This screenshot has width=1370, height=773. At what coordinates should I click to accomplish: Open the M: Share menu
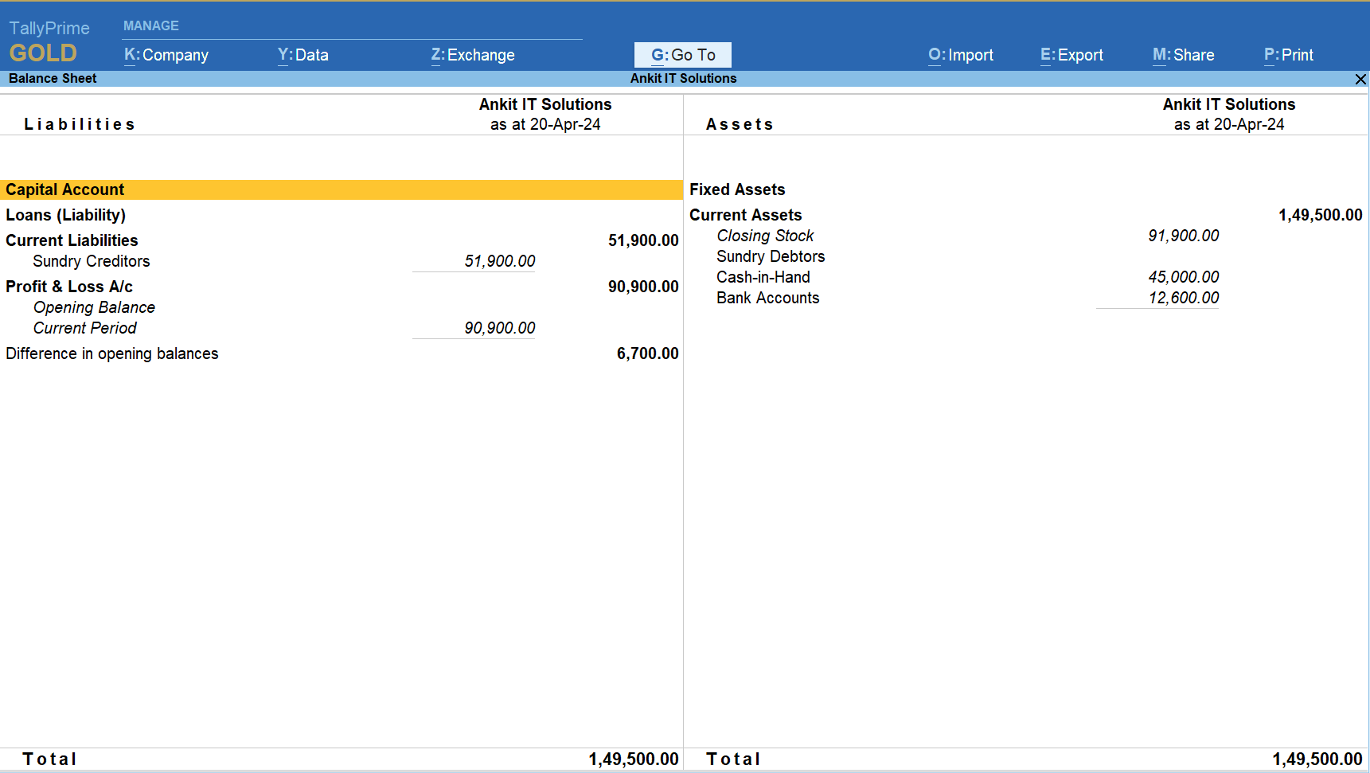click(1183, 55)
